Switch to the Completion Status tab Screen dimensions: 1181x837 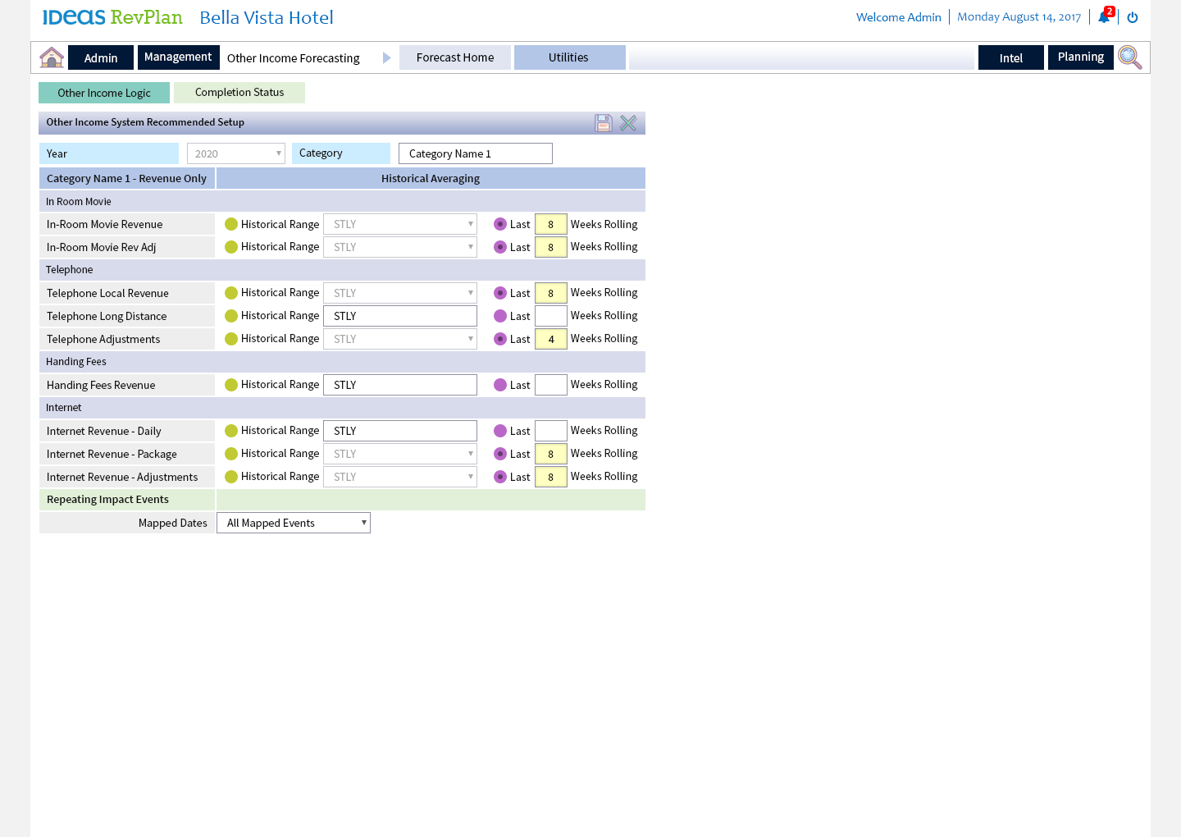point(239,93)
